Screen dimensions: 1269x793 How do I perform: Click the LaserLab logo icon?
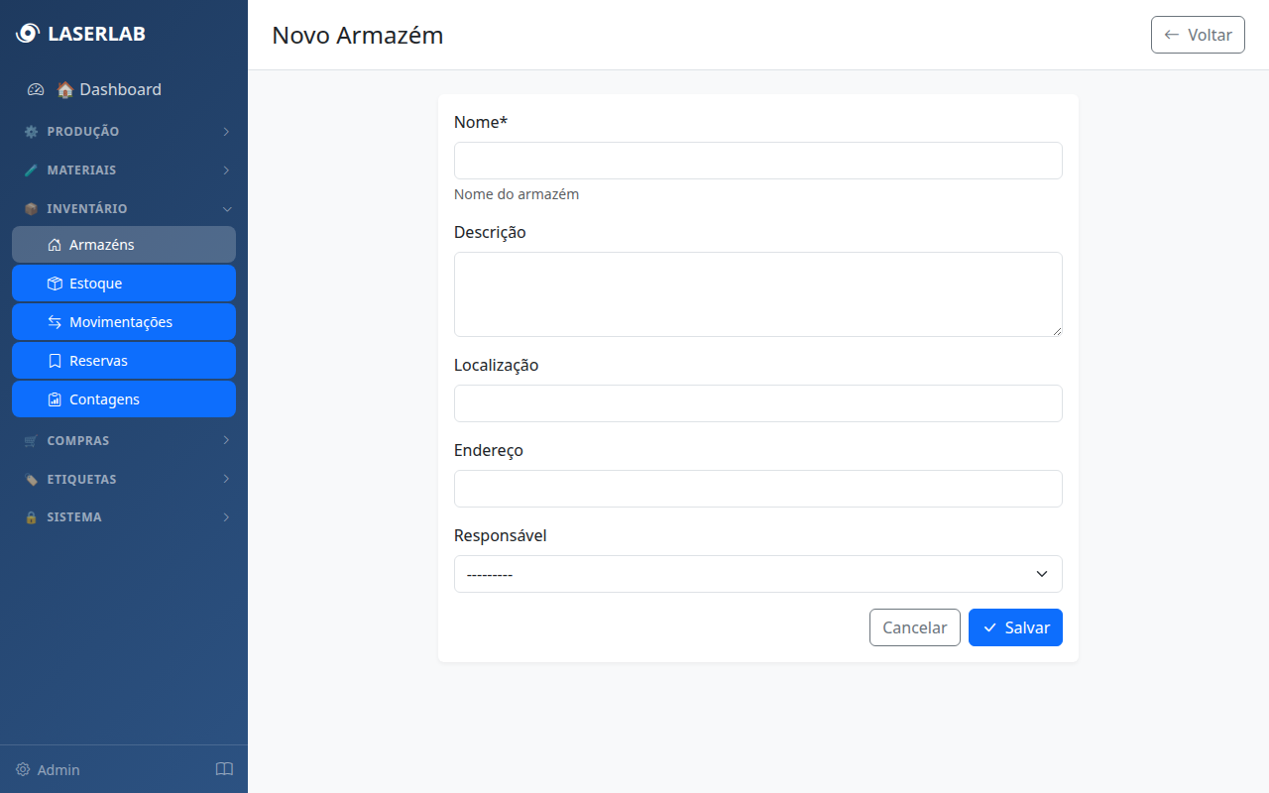point(28,34)
